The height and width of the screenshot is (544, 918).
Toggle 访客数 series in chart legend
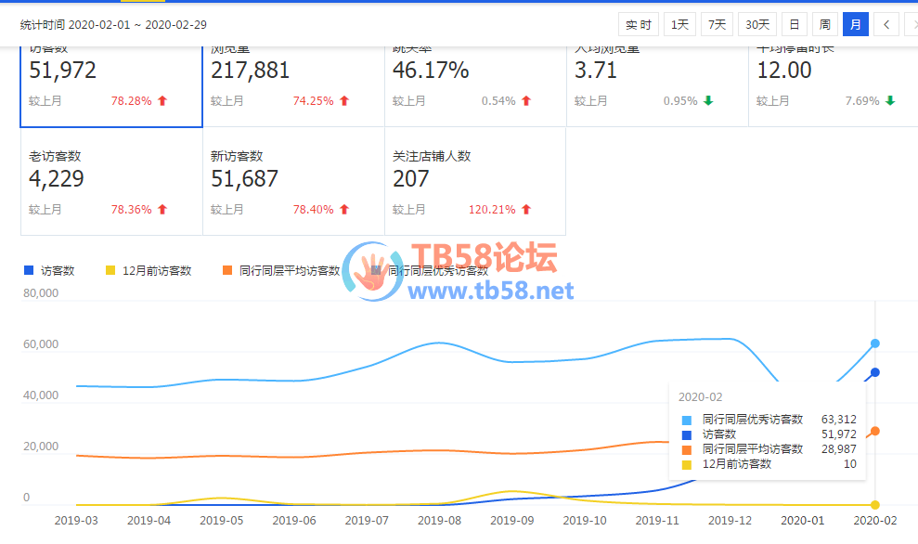57,271
